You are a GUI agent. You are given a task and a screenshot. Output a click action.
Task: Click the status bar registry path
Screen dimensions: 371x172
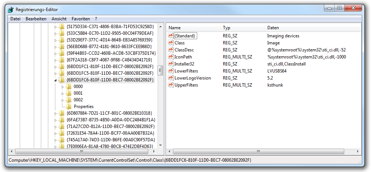click(x=130, y=160)
